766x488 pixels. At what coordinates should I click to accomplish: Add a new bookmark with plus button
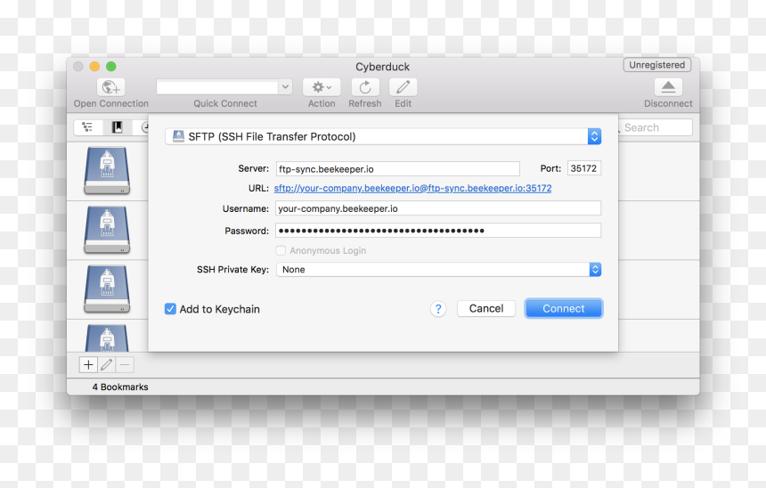tap(88, 364)
